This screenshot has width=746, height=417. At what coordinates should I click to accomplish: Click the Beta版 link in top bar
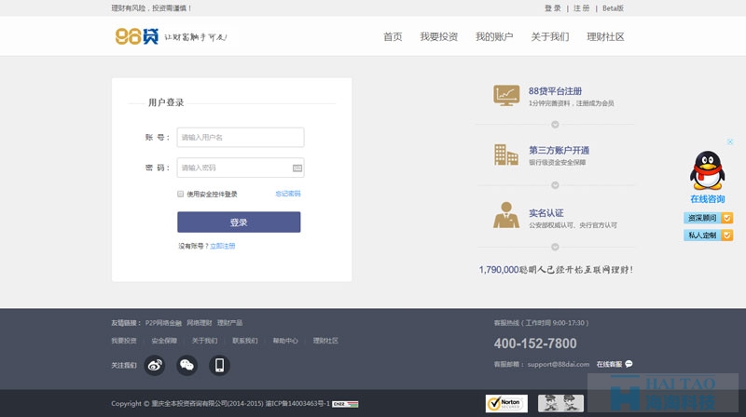coord(613,8)
